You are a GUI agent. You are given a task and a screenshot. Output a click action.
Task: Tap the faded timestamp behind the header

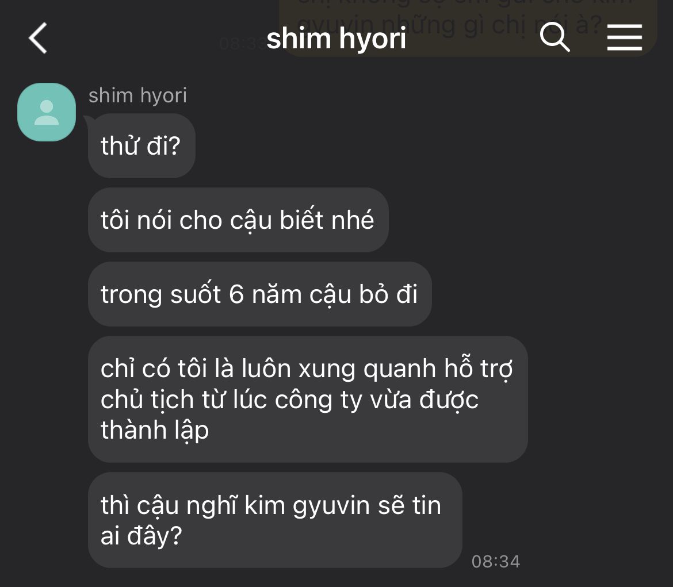tap(242, 43)
